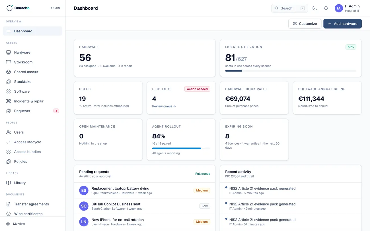
Task: Click the Access bundles grid icon
Action: click(x=9, y=152)
